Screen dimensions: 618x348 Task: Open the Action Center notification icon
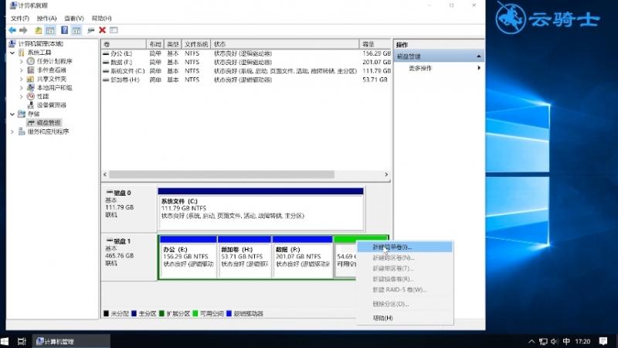[603, 341]
